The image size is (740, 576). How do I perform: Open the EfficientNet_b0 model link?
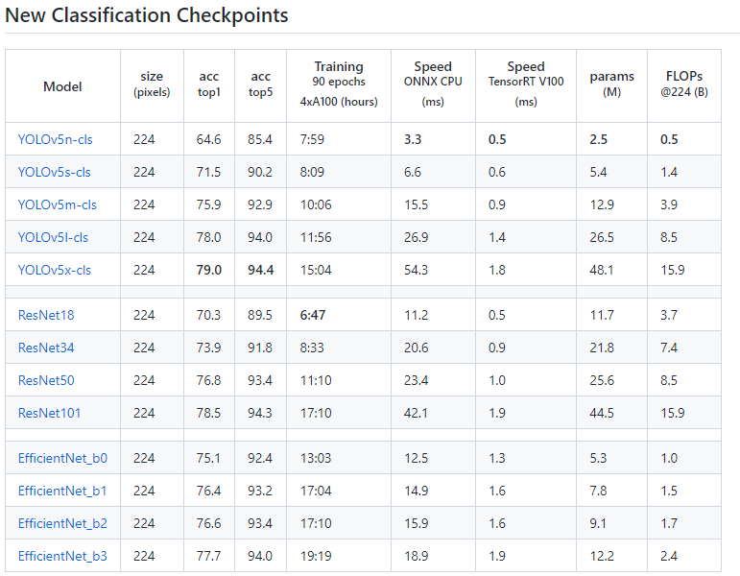coord(62,458)
